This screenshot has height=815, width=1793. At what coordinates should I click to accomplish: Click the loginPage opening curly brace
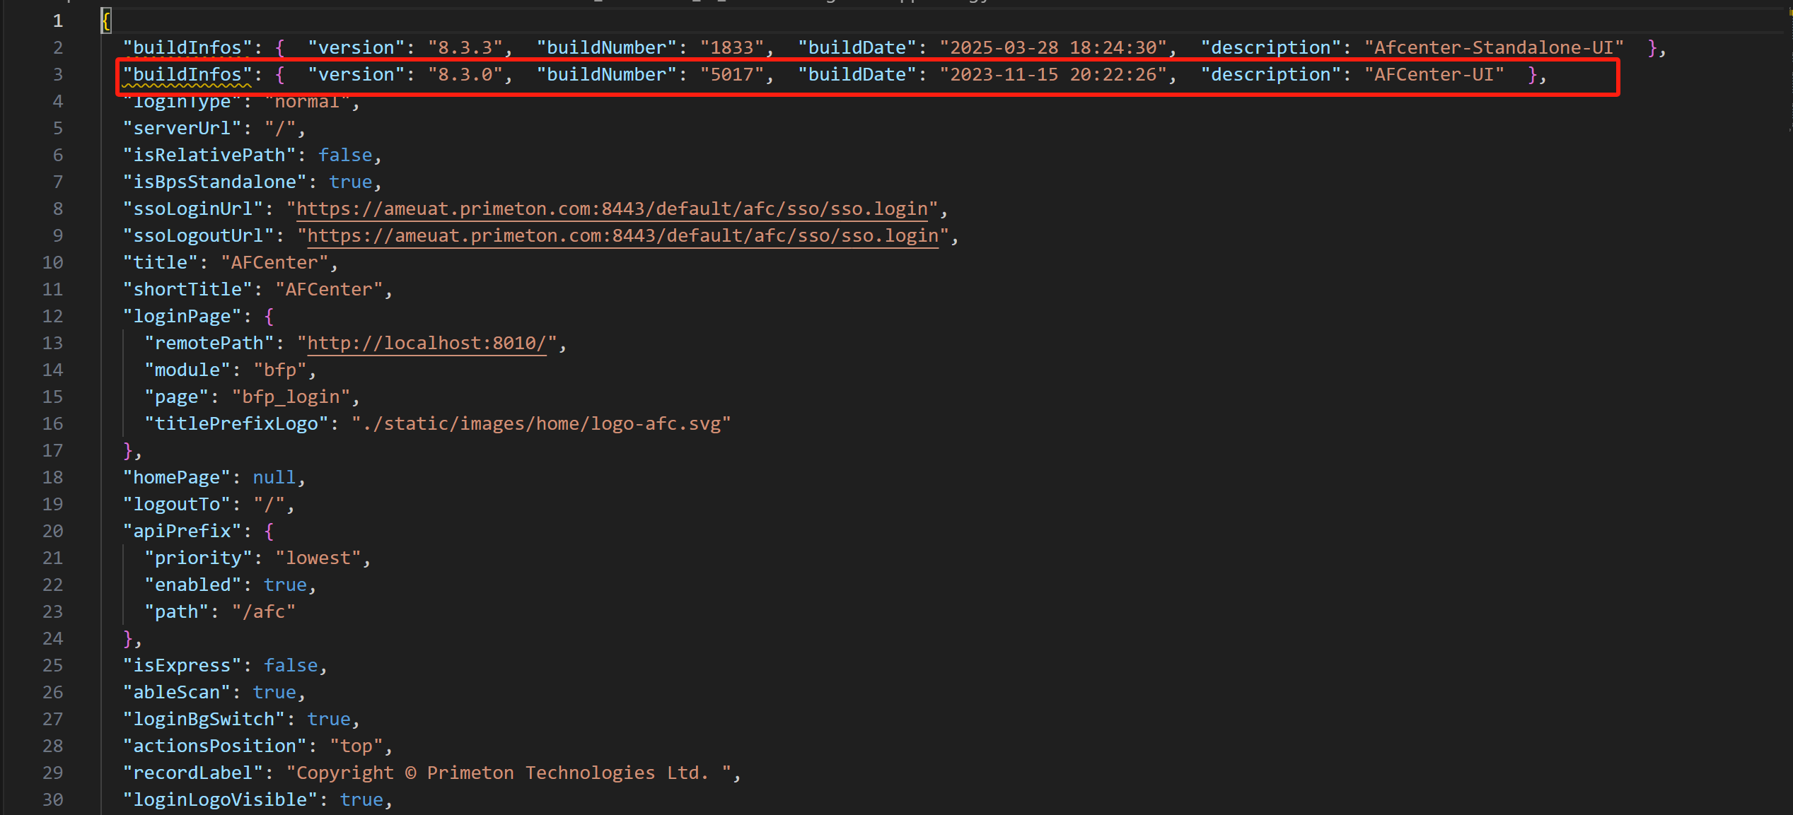click(x=269, y=316)
